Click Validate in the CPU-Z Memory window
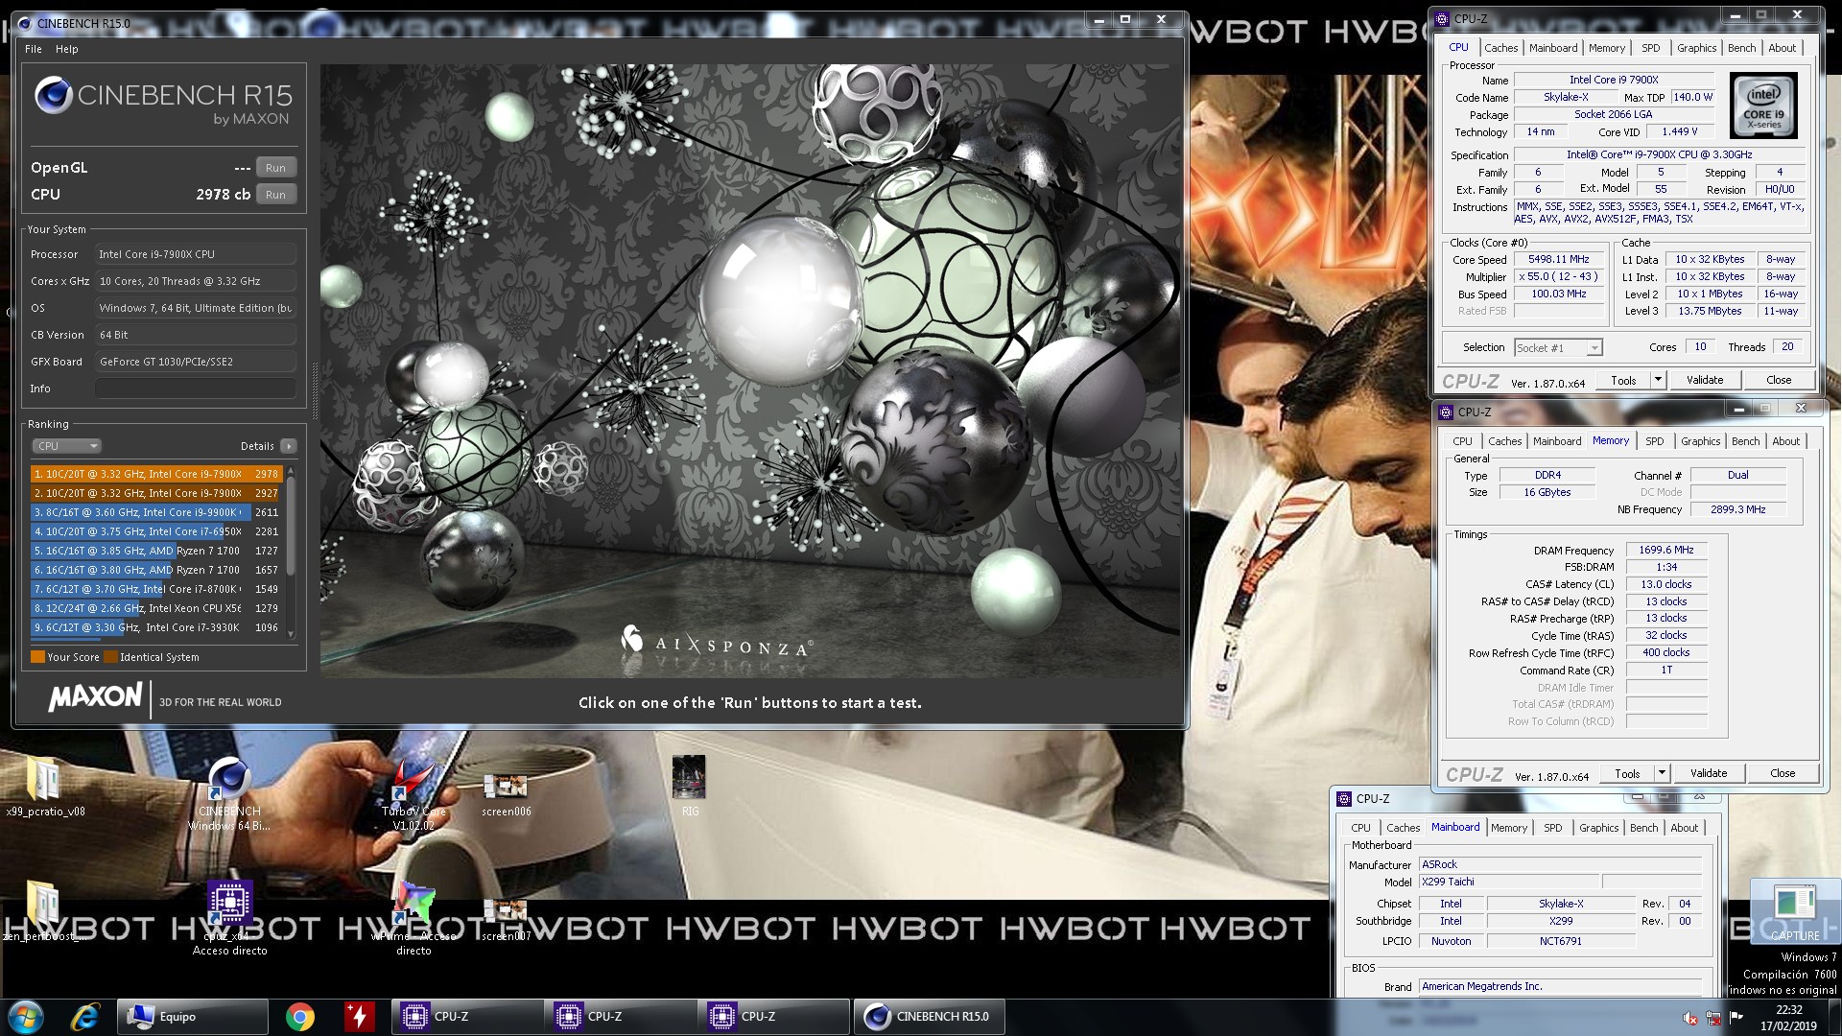Image resolution: width=1842 pixels, height=1036 pixels. (1708, 773)
